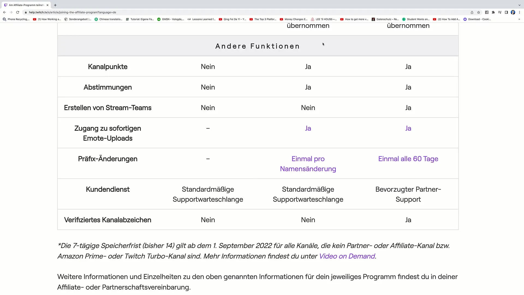Open the How To Add A... bookmark
524x295 pixels.
(446, 19)
